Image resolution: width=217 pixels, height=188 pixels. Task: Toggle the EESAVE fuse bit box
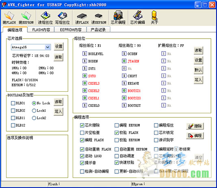[124, 83]
